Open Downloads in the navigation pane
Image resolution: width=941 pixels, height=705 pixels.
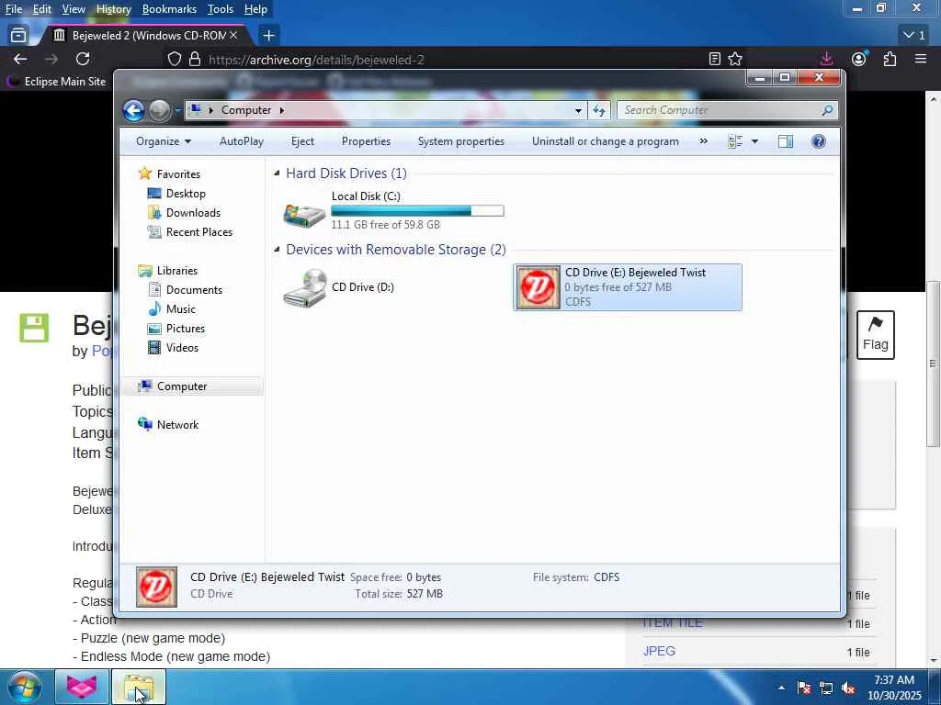point(193,213)
